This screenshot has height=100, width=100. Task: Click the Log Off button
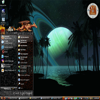tap(16, 93)
